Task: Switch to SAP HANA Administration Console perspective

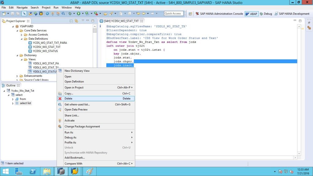Action: tap(219, 14)
